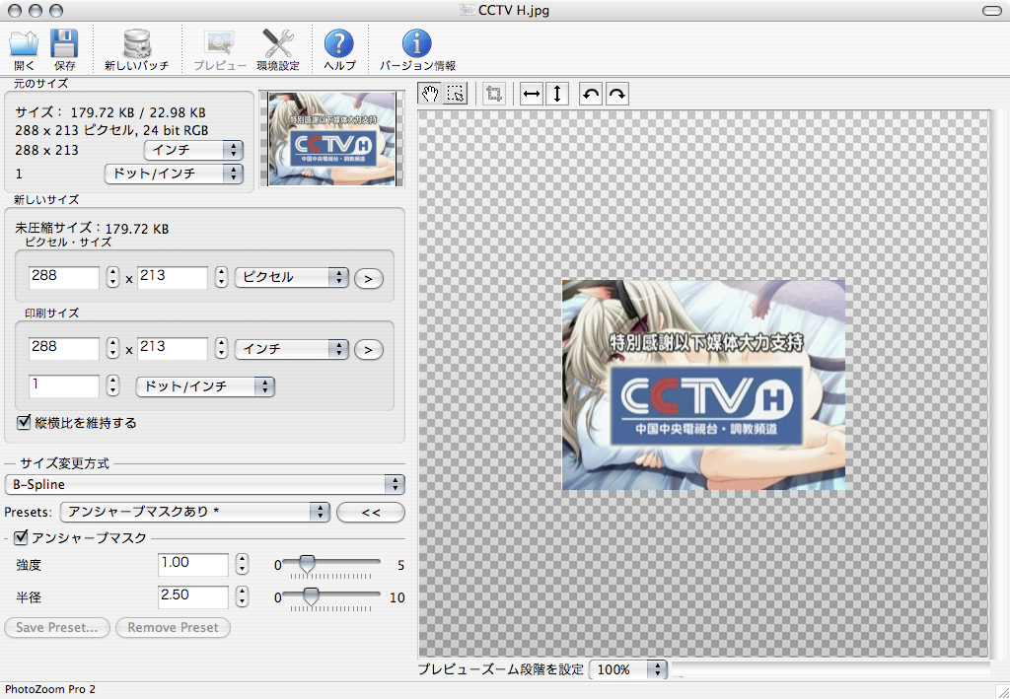Open Presets アンシャープマスクあり dropdown
1010x699 pixels.
click(x=194, y=512)
